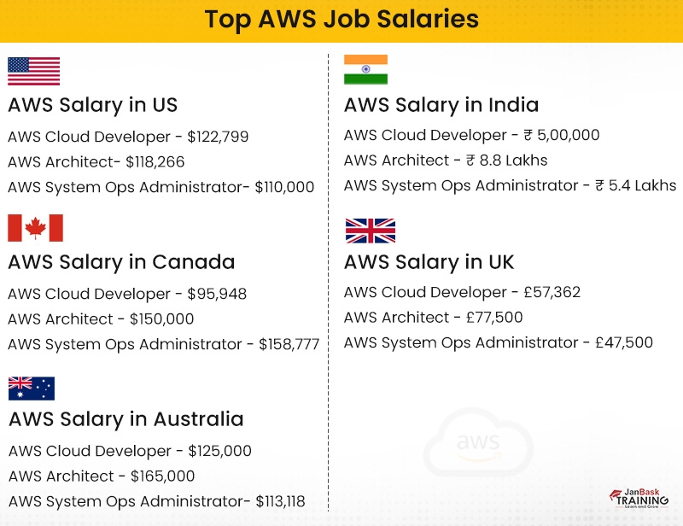Click the United States flag icon
Viewport: 683px width, 526px height.
(x=33, y=71)
